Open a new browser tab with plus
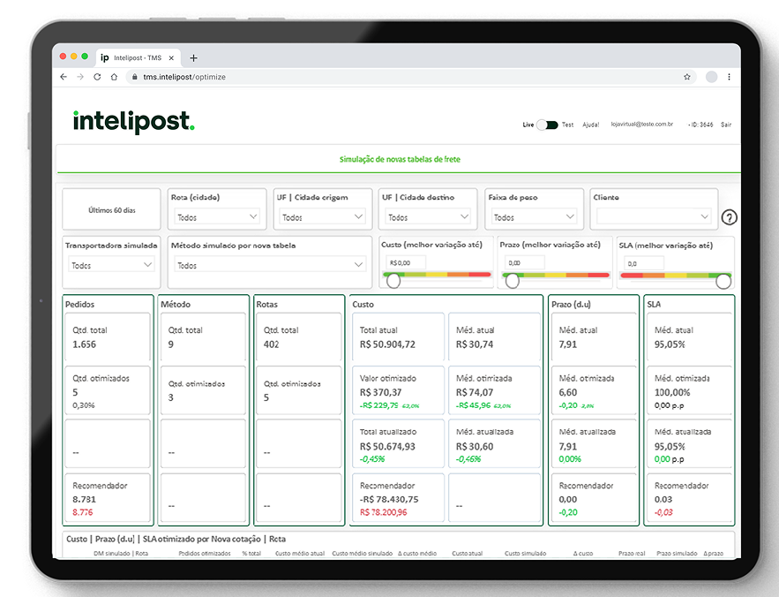 point(193,57)
